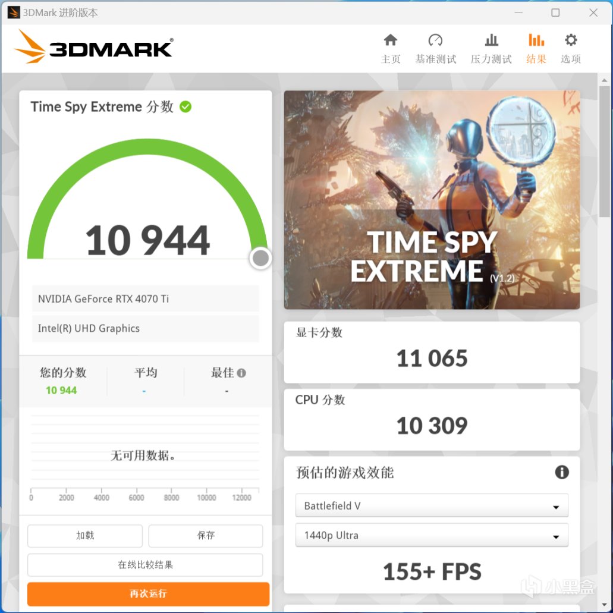Image resolution: width=613 pixels, height=613 pixels.
Task: Click the large 10 944 gauge score
Action: pos(147,240)
